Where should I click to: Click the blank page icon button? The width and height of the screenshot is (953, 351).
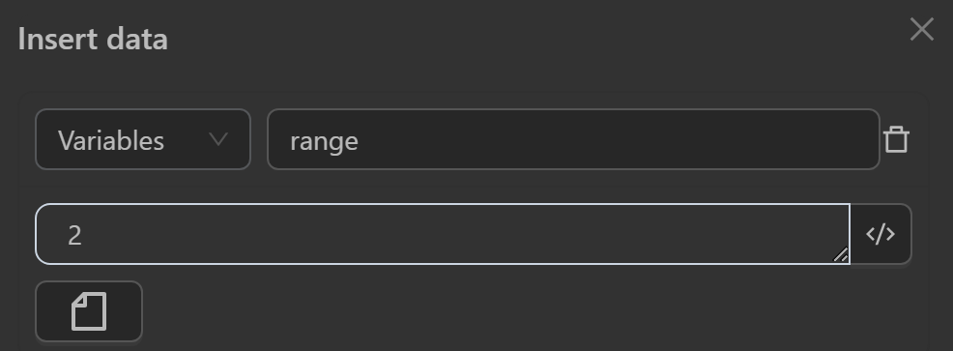pyautogui.click(x=89, y=311)
